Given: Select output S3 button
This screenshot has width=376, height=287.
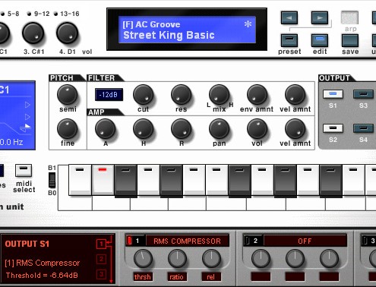Looking at the screenshot, I should (363, 94).
